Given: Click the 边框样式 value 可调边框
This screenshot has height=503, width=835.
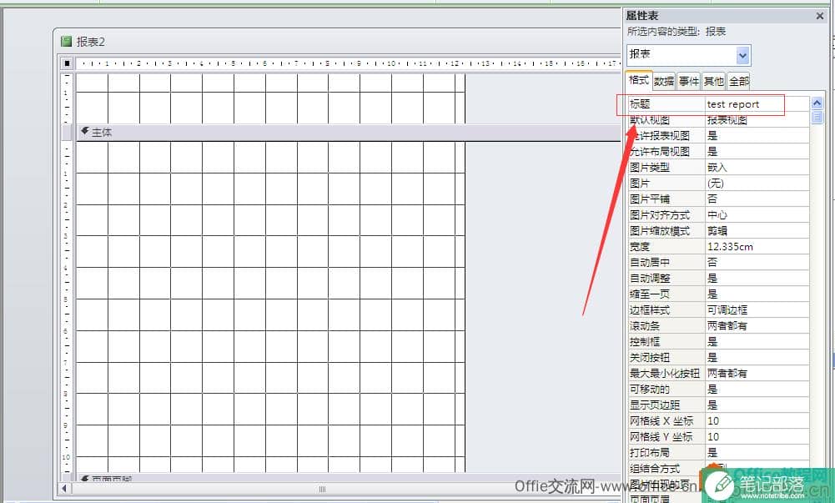Looking at the screenshot, I should tap(757, 310).
